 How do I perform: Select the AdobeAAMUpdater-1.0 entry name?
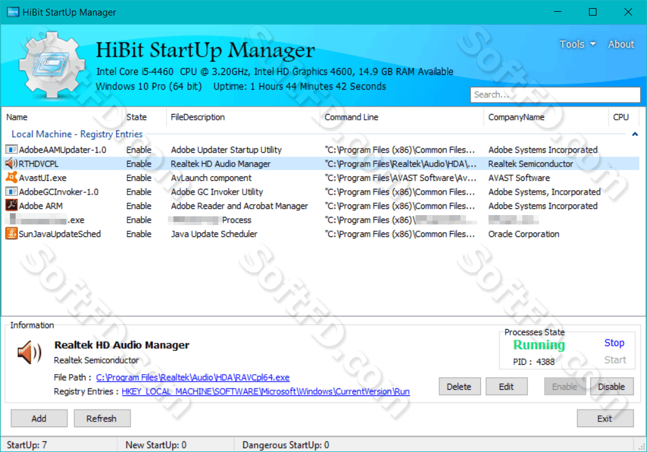(62, 150)
